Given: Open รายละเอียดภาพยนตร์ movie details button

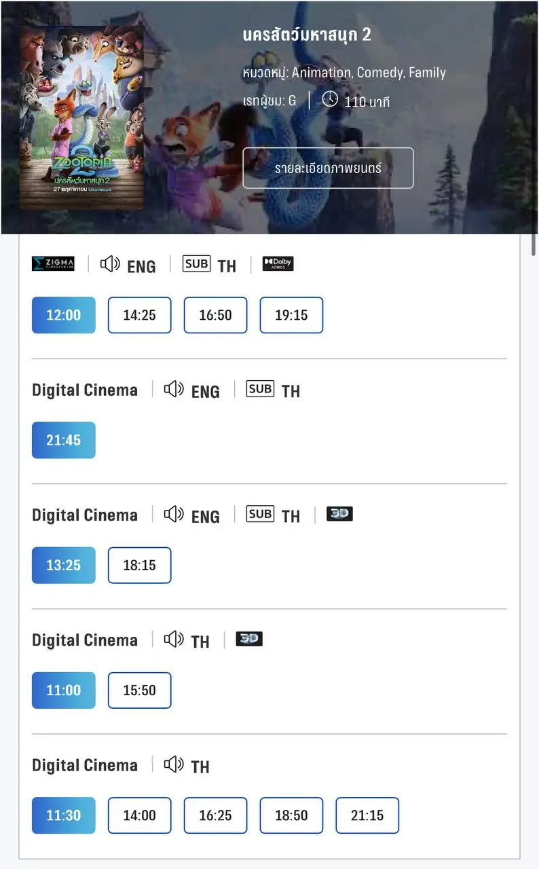Looking at the screenshot, I should click(x=328, y=168).
